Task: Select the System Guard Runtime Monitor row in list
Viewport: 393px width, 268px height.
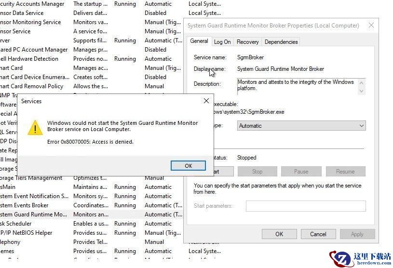Action: [x=91, y=214]
